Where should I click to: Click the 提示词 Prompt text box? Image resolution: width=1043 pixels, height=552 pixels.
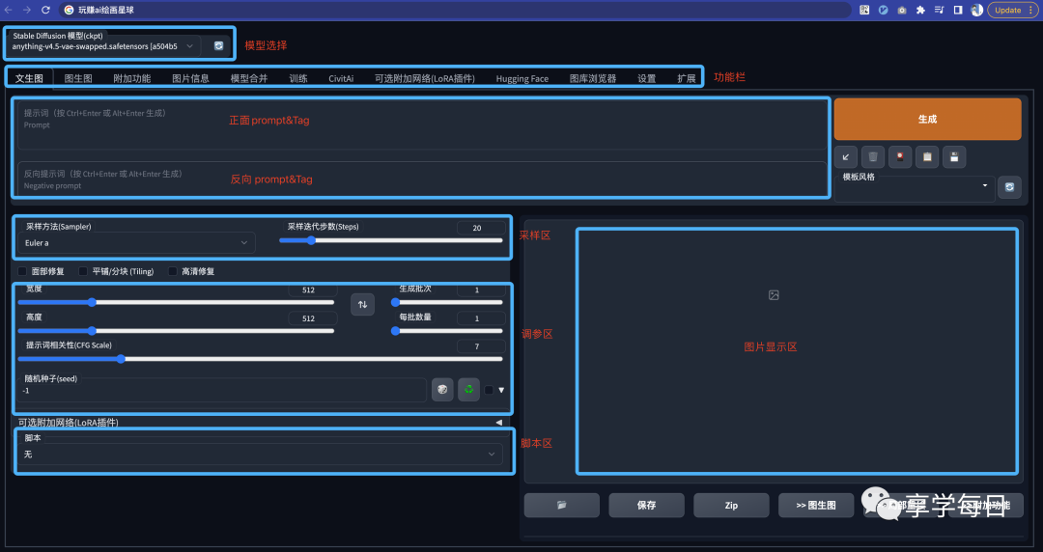coord(422,125)
